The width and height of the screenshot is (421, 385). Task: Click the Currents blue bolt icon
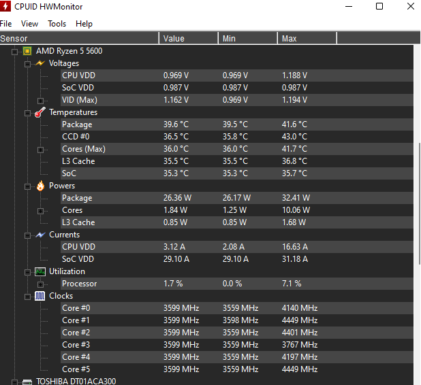pos(40,235)
